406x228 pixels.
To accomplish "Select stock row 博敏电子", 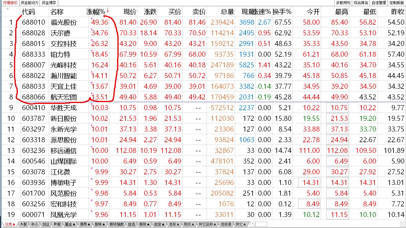I will (203, 183).
